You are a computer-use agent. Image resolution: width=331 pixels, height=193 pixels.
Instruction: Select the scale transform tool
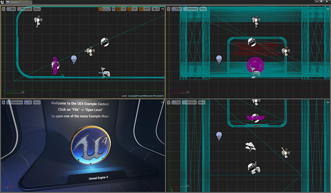point(108,9)
